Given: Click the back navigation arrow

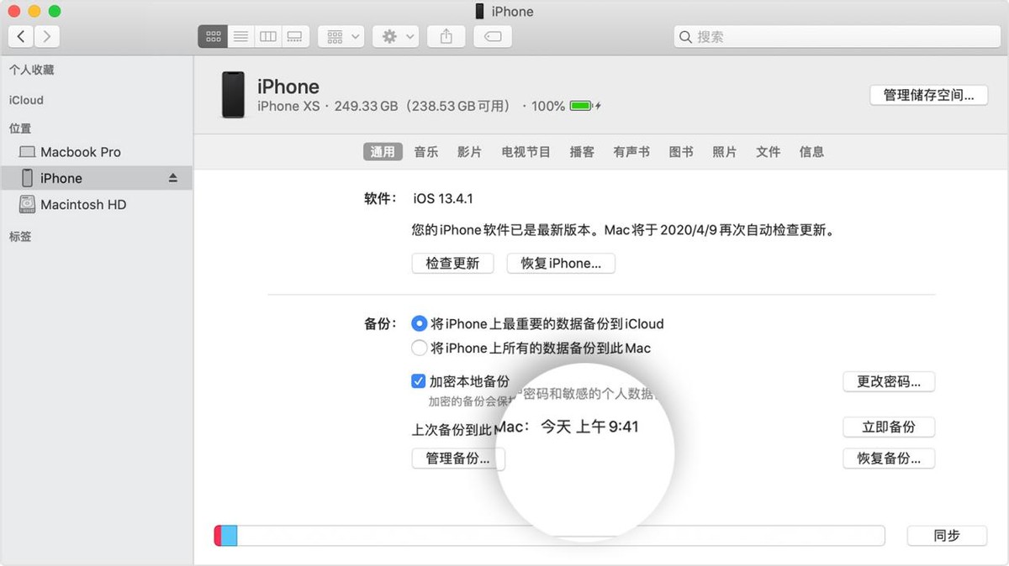Looking at the screenshot, I should click(x=20, y=35).
